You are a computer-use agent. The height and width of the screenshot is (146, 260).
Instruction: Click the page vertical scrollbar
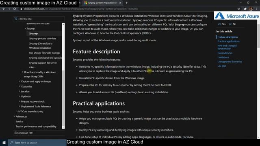(x=258, y=36)
